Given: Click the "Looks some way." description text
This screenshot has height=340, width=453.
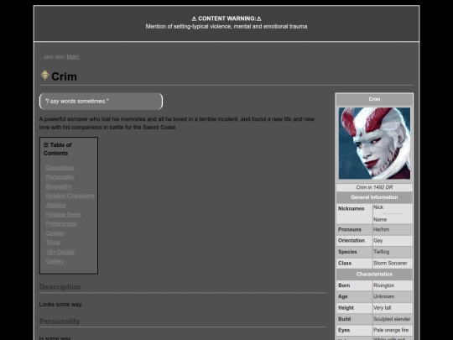Looking at the screenshot, I should point(60,305).
